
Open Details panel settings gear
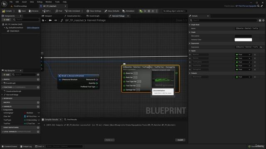[x=263, y=20]
